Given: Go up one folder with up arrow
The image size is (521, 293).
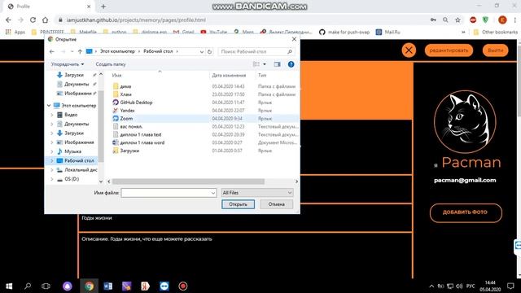Looking at the screenshot, I should (80, 52).
